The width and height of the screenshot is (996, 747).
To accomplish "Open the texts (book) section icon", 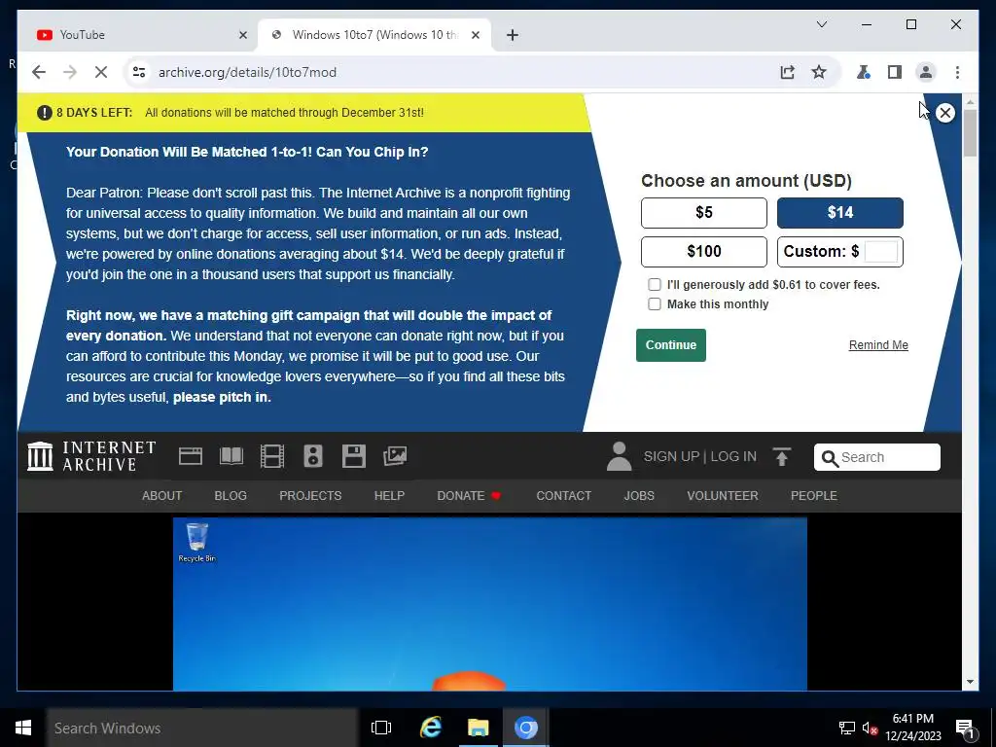I will pos(231,456).
